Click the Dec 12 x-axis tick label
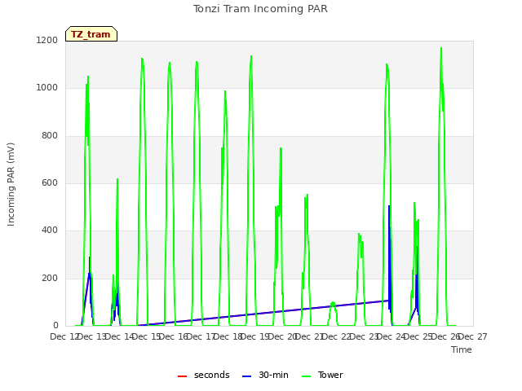 point(64,336)
